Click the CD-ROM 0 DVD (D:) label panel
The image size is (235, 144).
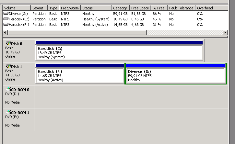tap(19, 96)
